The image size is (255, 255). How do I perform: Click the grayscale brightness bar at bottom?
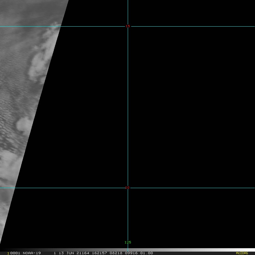[x=127, y=250]
